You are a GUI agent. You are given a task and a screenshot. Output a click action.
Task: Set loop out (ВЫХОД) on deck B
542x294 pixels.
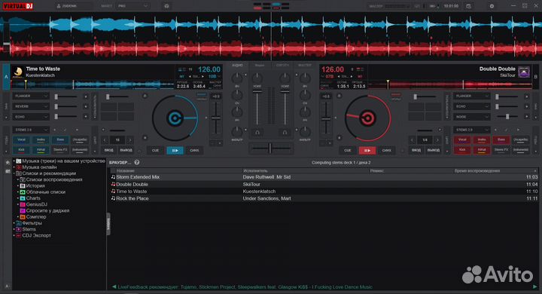click(433, 150)
